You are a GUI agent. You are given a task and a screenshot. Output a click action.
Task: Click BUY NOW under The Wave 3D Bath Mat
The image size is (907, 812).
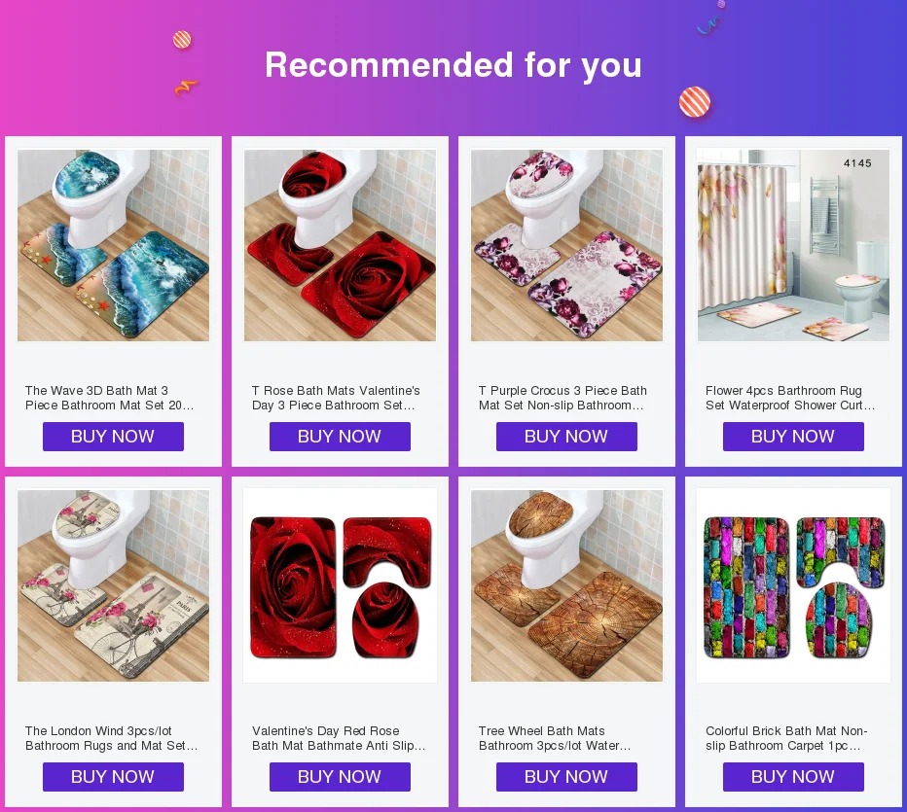tap(113, 437)
